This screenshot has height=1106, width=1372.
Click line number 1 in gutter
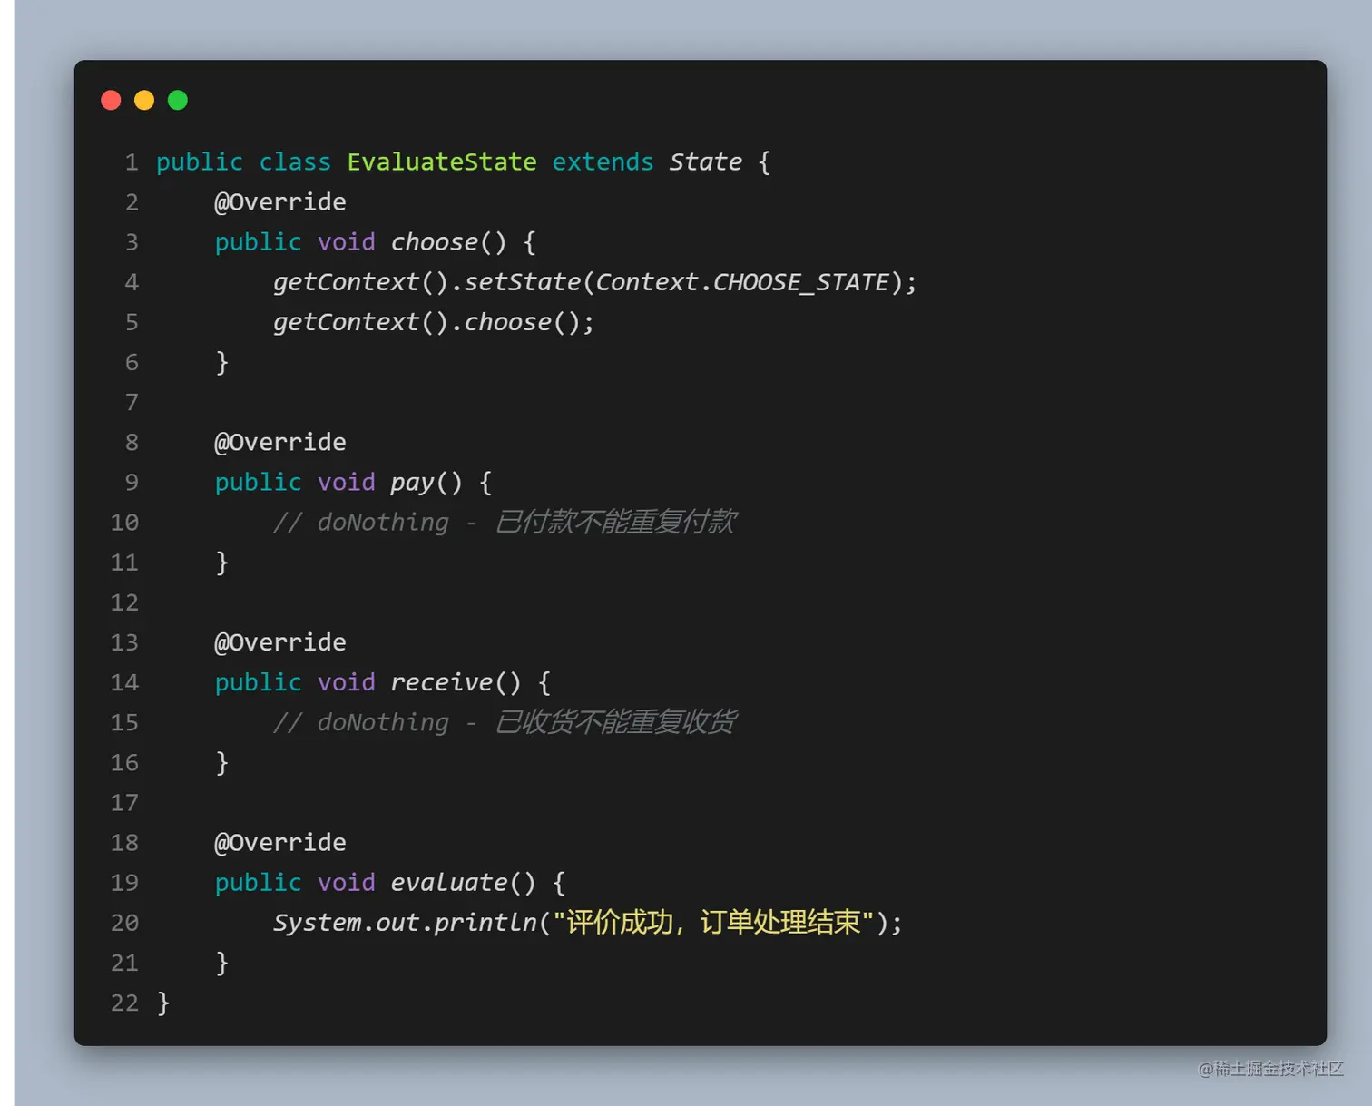click(132, 162)
